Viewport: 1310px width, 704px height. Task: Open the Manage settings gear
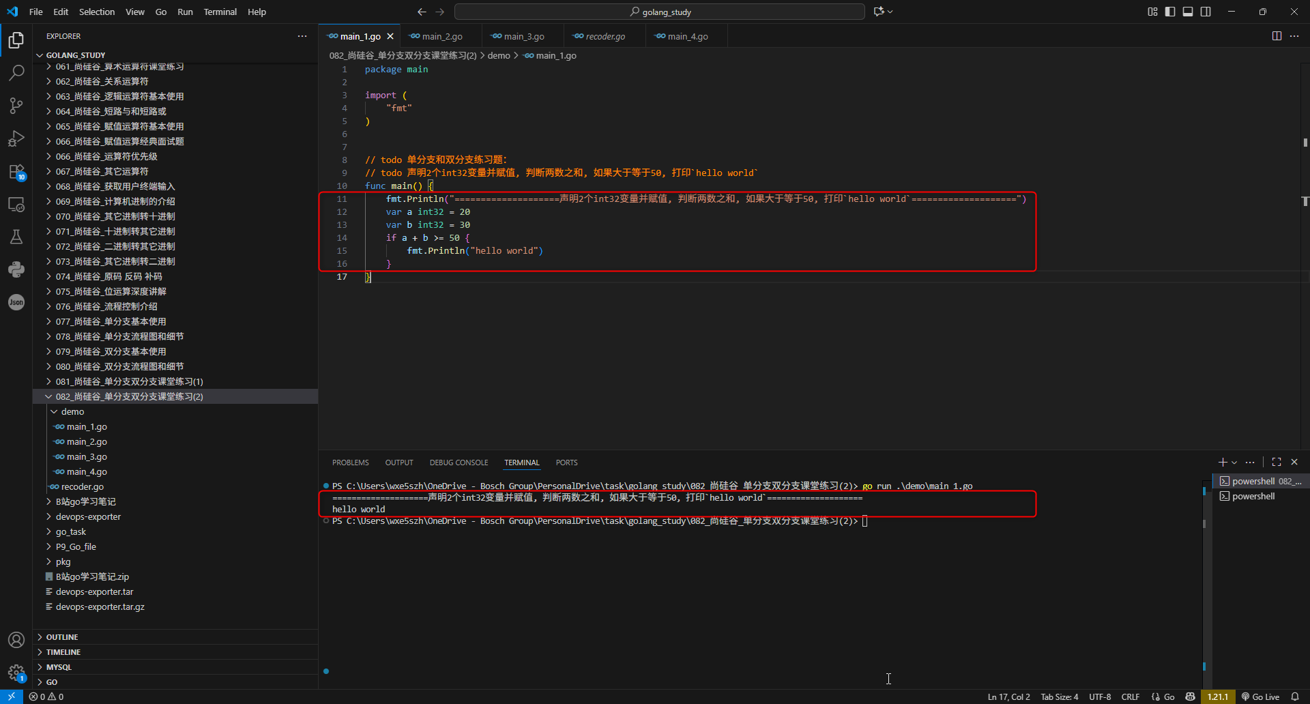point(16,673)
